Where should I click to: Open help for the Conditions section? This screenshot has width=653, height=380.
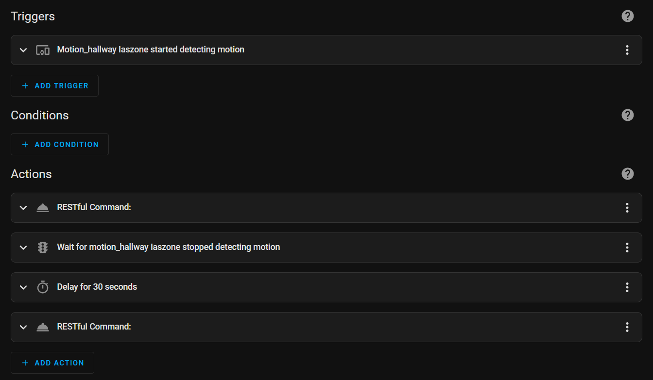[627, 115]
